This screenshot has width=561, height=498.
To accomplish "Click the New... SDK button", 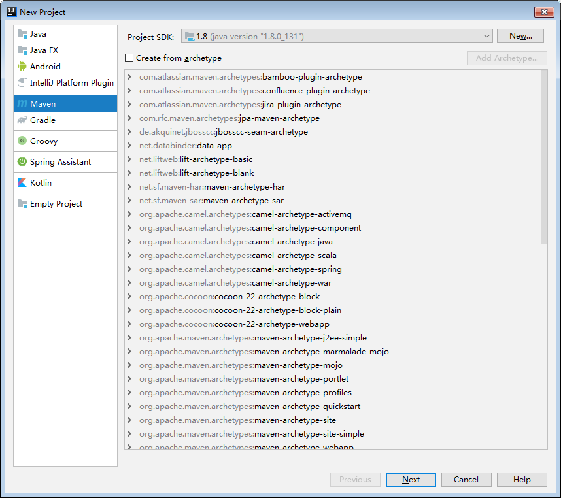I will point(520,36).
